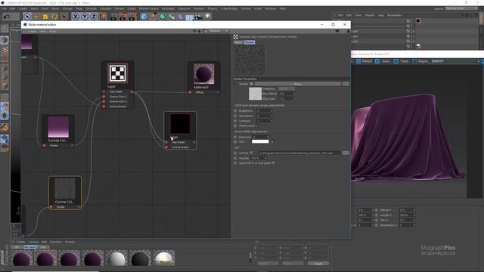Click the Noise shader bar button
Screen dimensions: 484x272
298,84
